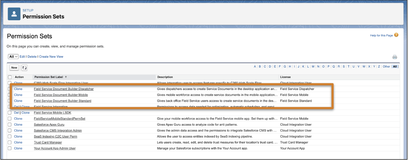Image resolution: width=408 pixels, height=160 pixels.
Task: Open the Create New View link
Action: [51, 56]
